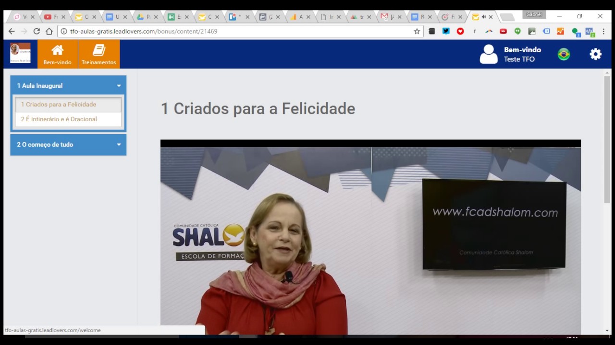Click the green extension icon with badge 3
This screenshot has height=345, width=615.
576,32
